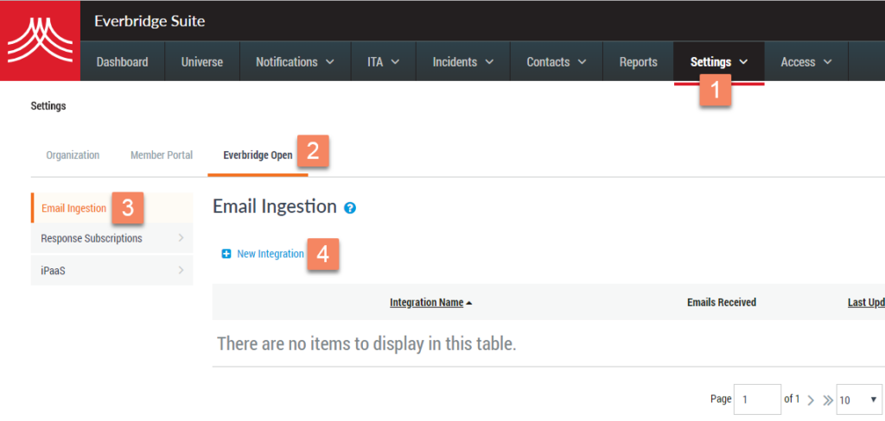Expand the Settings menu arrow
Viewport: 885px width, 421px height.
tap(743, 62)
